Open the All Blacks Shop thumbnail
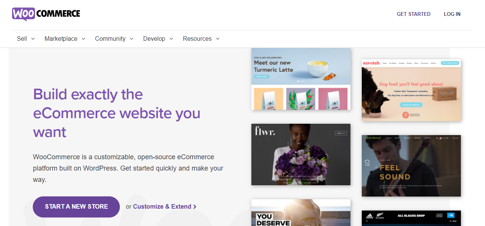Screen dimensions: 485x226 click(411, 218)
